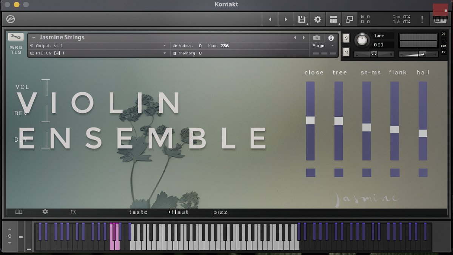Mute the instrument with M button
The width and height of the screenshot is (453, 255).
[346, 52]
